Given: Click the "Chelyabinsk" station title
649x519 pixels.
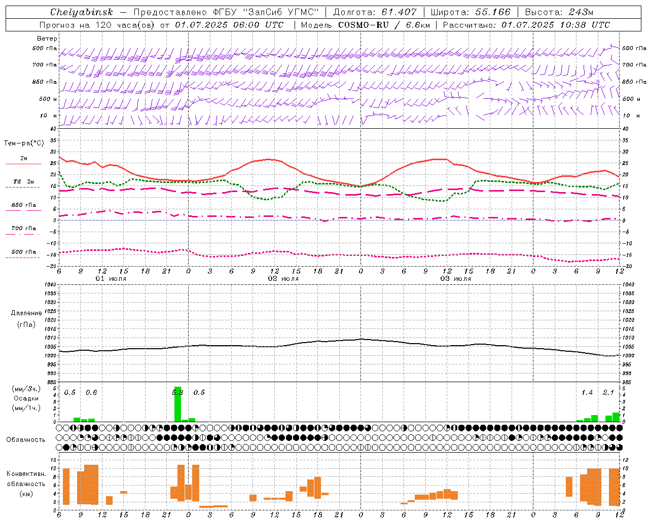Looking at the screenshot, I should [81, 12].
